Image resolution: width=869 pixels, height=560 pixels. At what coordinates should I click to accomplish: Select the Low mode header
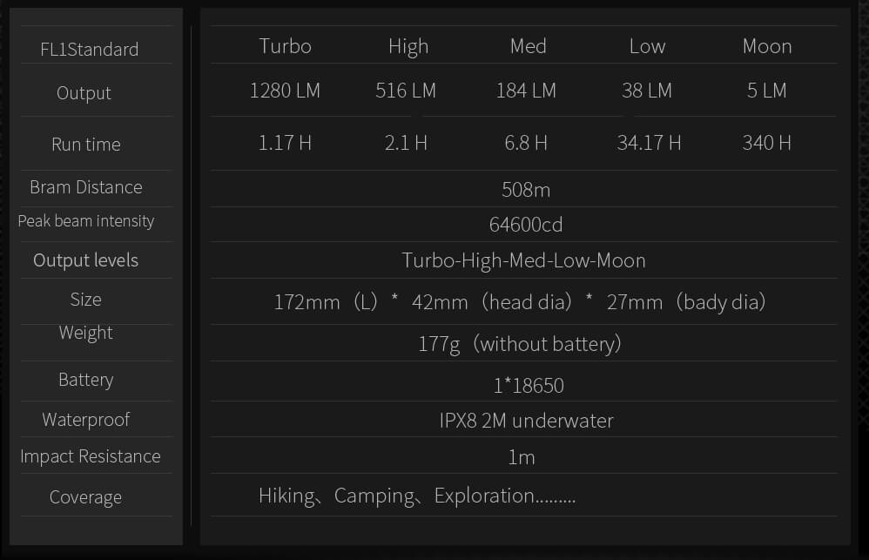[647, 46]
